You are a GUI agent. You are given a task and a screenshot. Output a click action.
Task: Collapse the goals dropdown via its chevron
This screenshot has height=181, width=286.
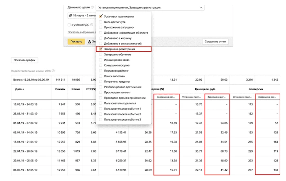[201, 8]
